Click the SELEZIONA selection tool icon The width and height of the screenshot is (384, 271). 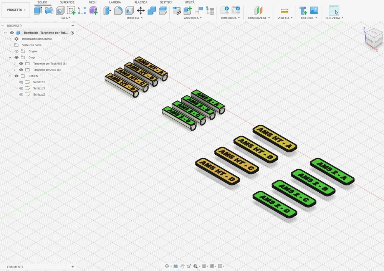click(x=334, y=10)
